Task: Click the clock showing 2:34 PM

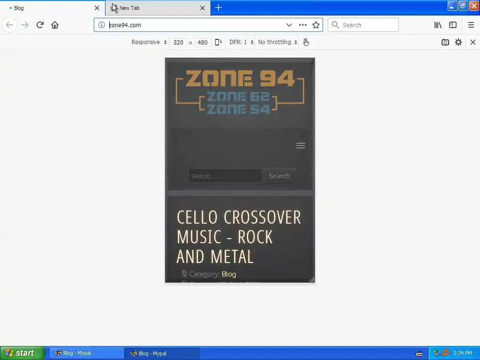Action: [463, 353]
